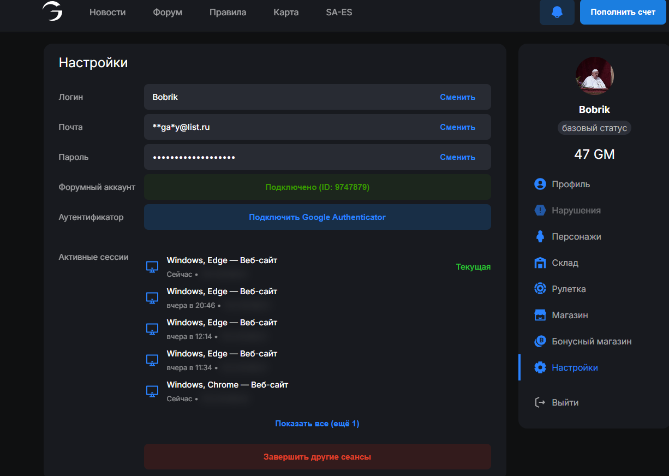Open Profile via its user icon
Image resolution: width=669 pixels, height=476 pixels.
click(x=540, y=184)
